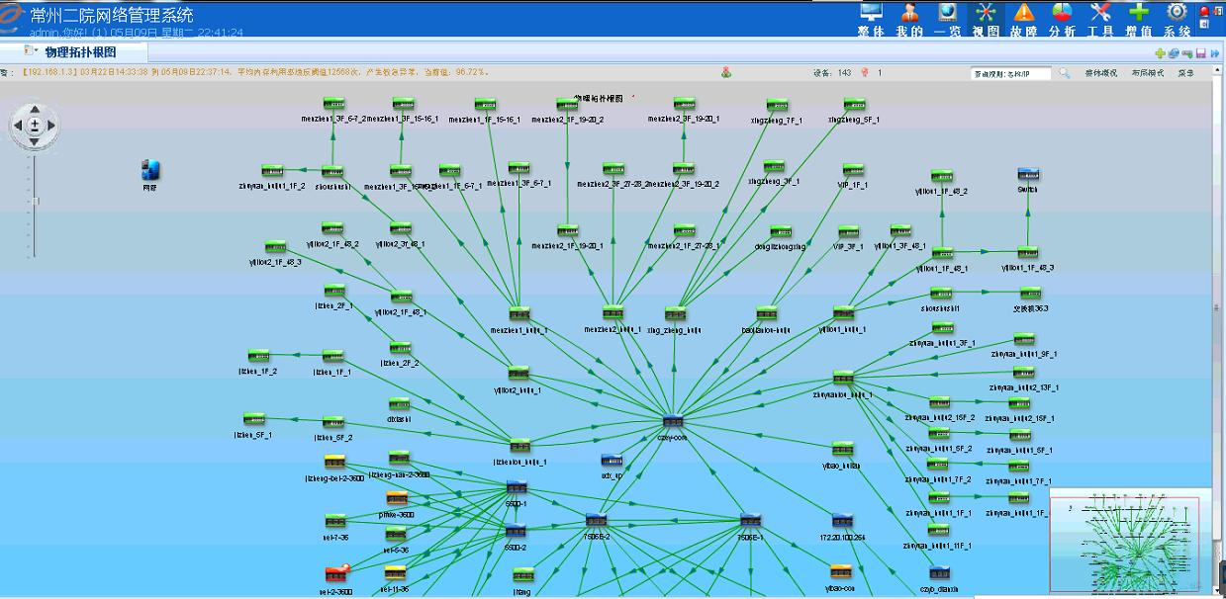Screen dimensions: 1226x599
Task: Open the 故障 fault warning module
Action: point(1024,20)
